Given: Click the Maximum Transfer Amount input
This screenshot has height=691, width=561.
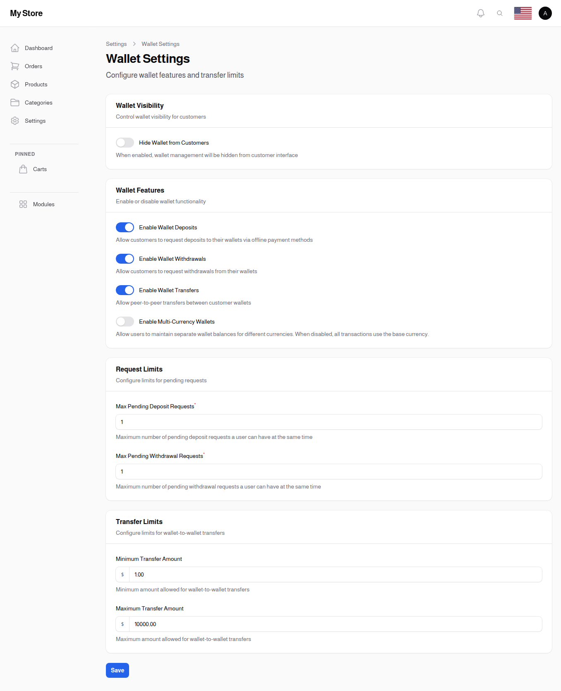Looking at the screenshot, I should pyautogui.click(x=335, y=624).
